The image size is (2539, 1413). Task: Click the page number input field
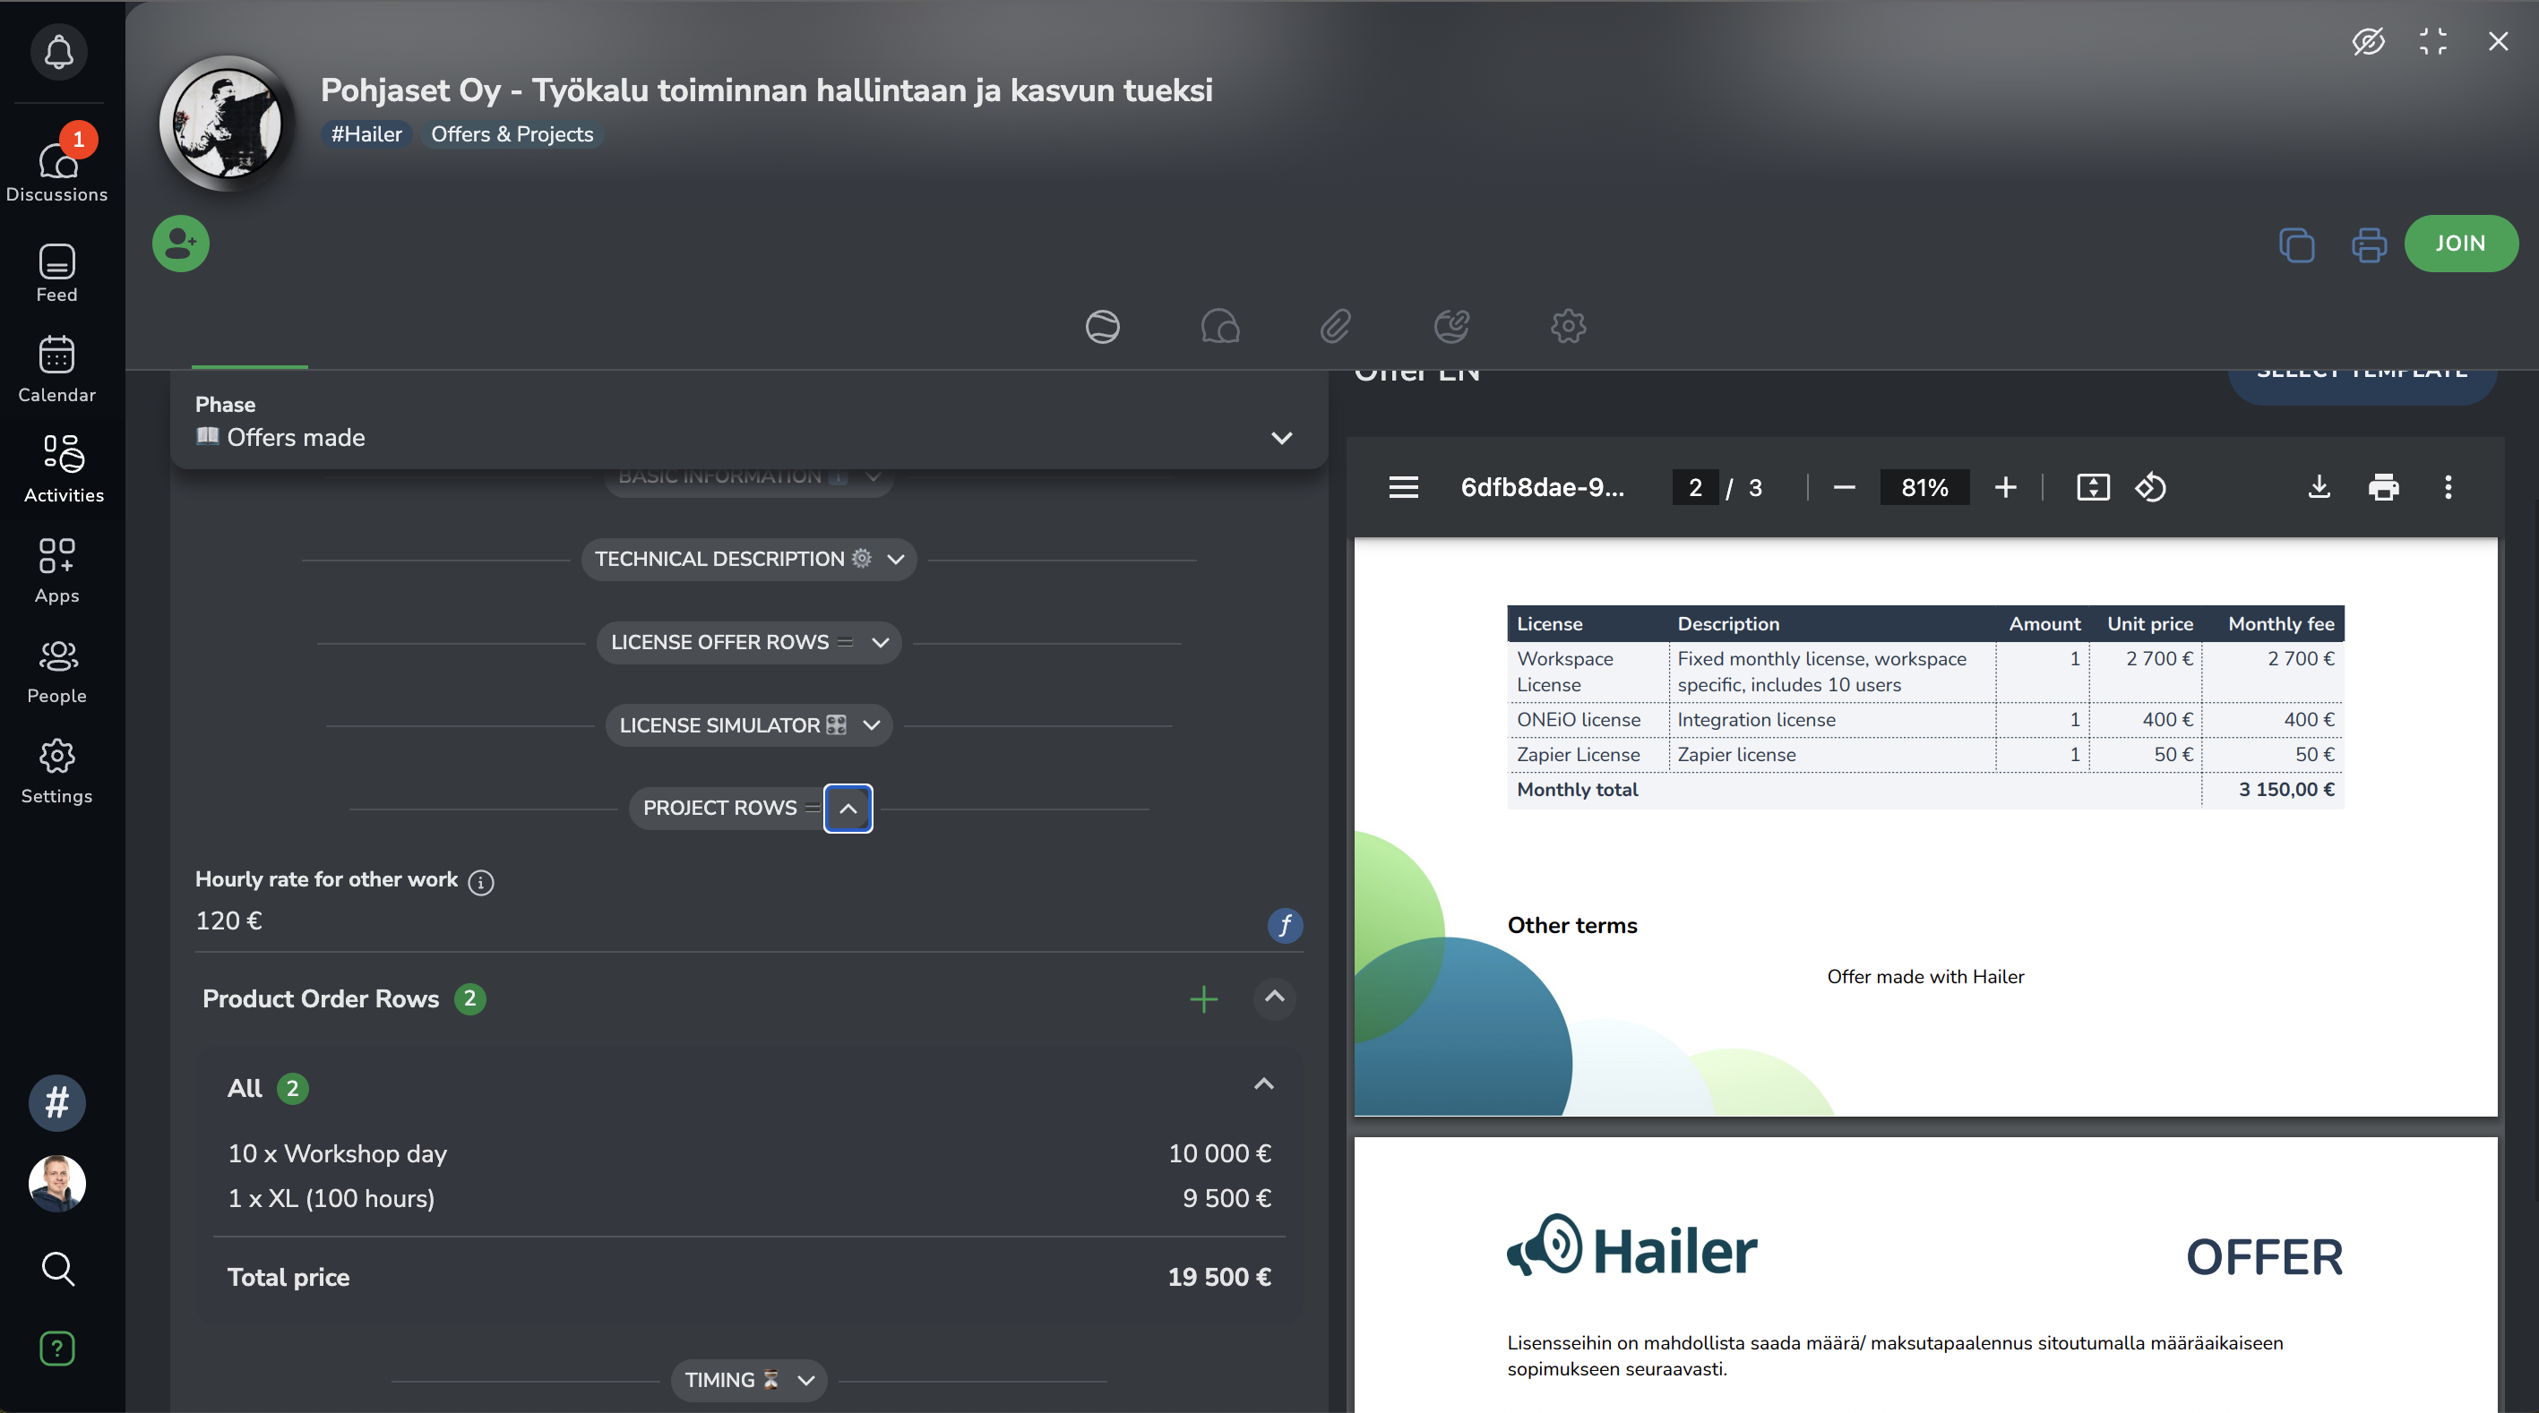tap(1694, 487)
